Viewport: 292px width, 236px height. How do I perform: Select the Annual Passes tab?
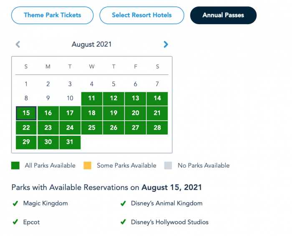pyautogui.click(x=223, y=15)
